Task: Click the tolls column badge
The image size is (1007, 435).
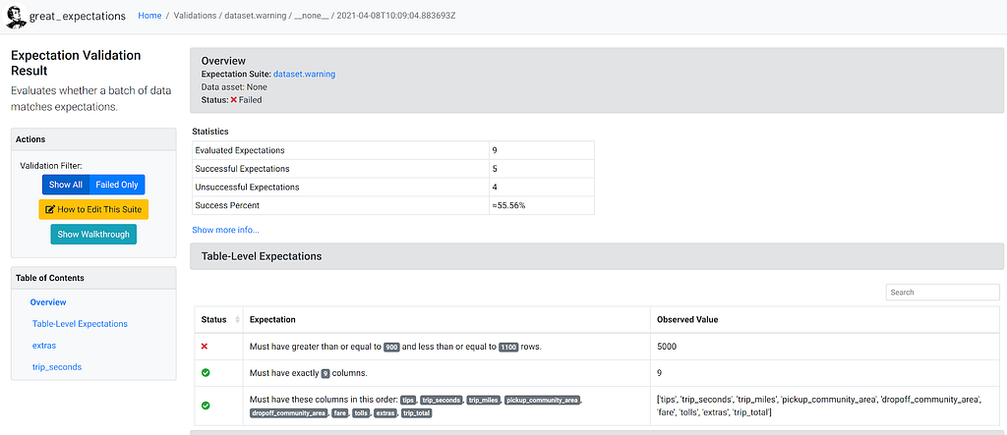Action: (362, 413)
